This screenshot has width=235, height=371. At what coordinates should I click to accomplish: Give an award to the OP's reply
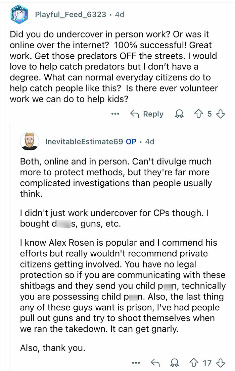pyautogui.click(x=174, y=363)
